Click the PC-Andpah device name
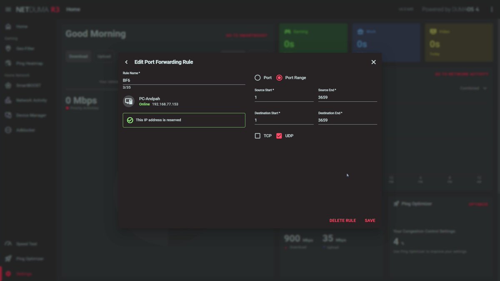 (x=150, y=99)
